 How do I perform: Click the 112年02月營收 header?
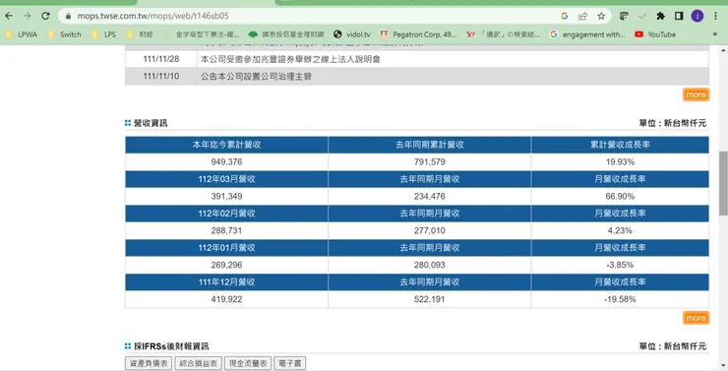[226, 214]
